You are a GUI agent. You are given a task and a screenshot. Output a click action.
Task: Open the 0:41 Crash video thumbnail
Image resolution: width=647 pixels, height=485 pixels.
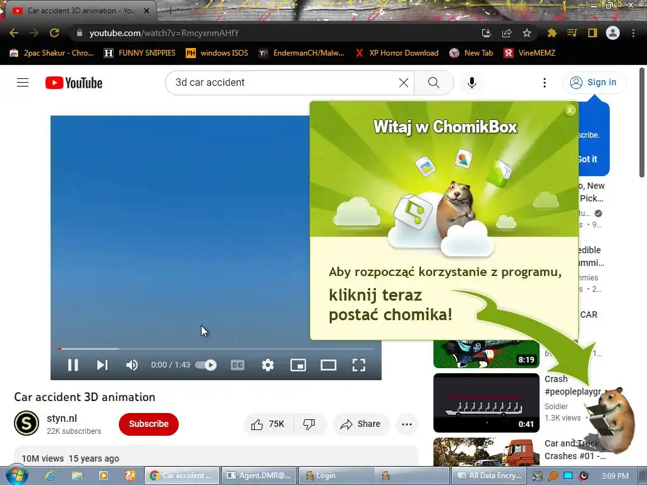[x=486, y=403]
